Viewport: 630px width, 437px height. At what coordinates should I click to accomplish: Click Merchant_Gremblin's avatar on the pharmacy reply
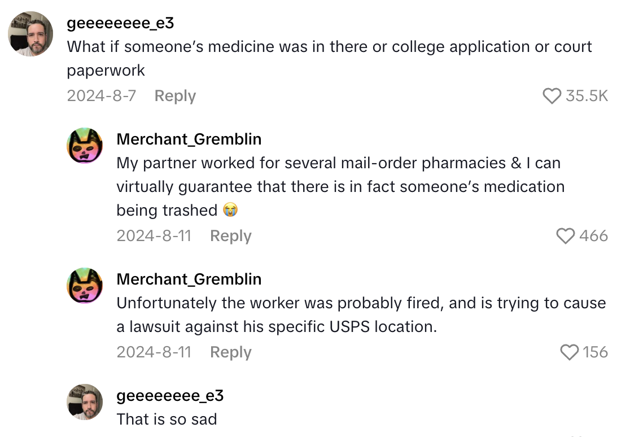[x=85, y=146]
